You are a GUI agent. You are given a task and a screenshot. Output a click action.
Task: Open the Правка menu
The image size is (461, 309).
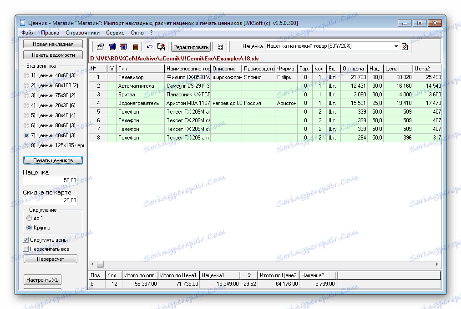click(x=50, y=33)
